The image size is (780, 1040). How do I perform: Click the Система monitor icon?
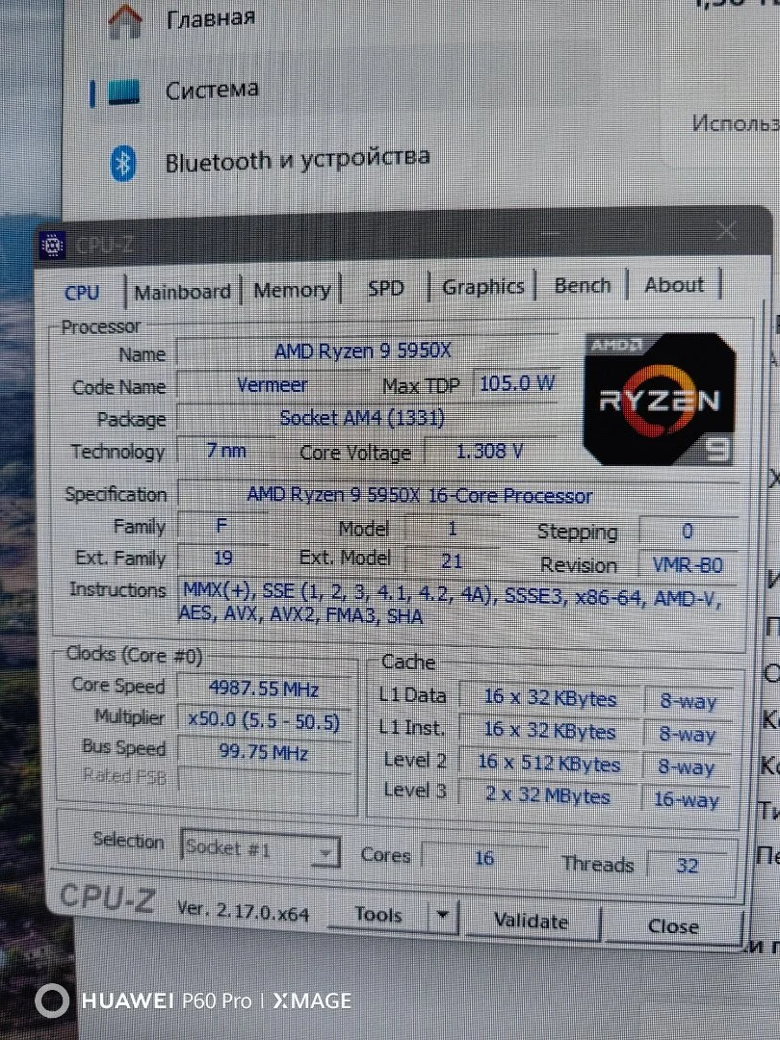(123, 91)
